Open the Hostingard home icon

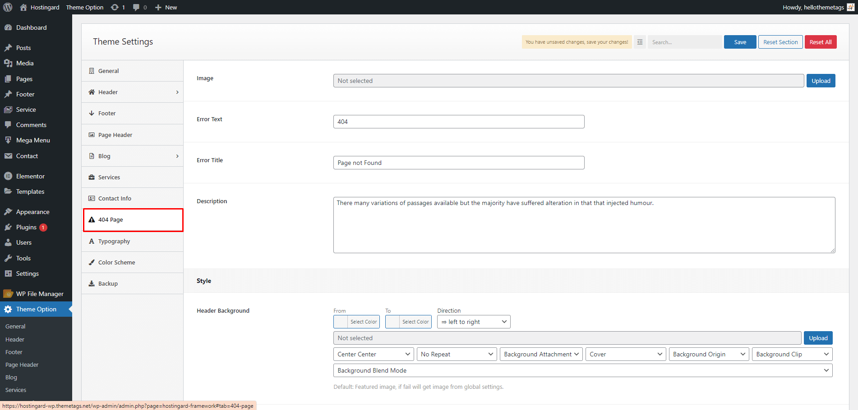(x=23, y=7)
